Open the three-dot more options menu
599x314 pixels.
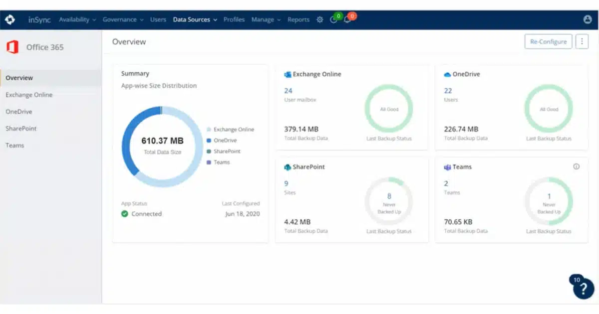pos(582,42)
